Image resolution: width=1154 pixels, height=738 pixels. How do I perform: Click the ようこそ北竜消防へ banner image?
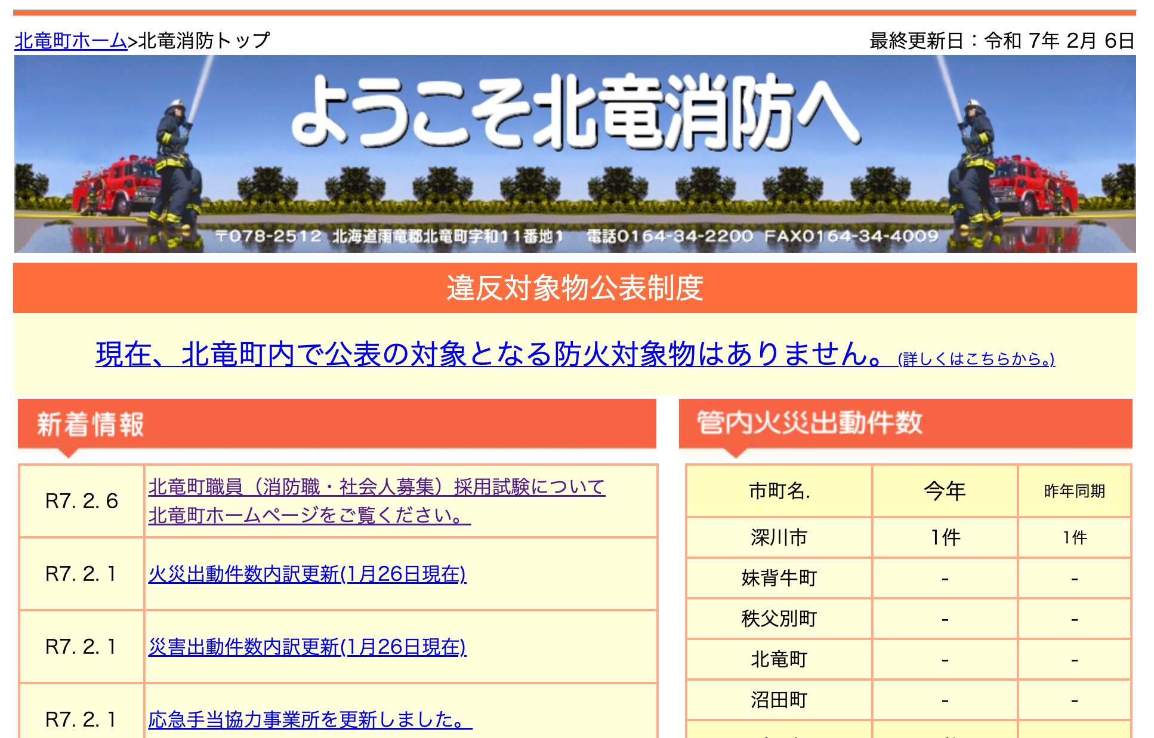click(x=576, y=158)
